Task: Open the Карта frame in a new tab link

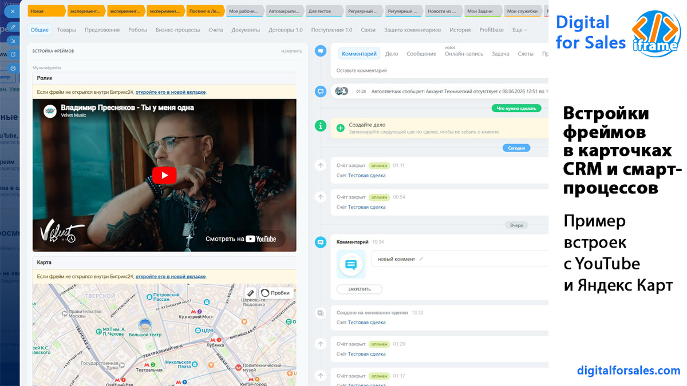Action: point(171,276)
